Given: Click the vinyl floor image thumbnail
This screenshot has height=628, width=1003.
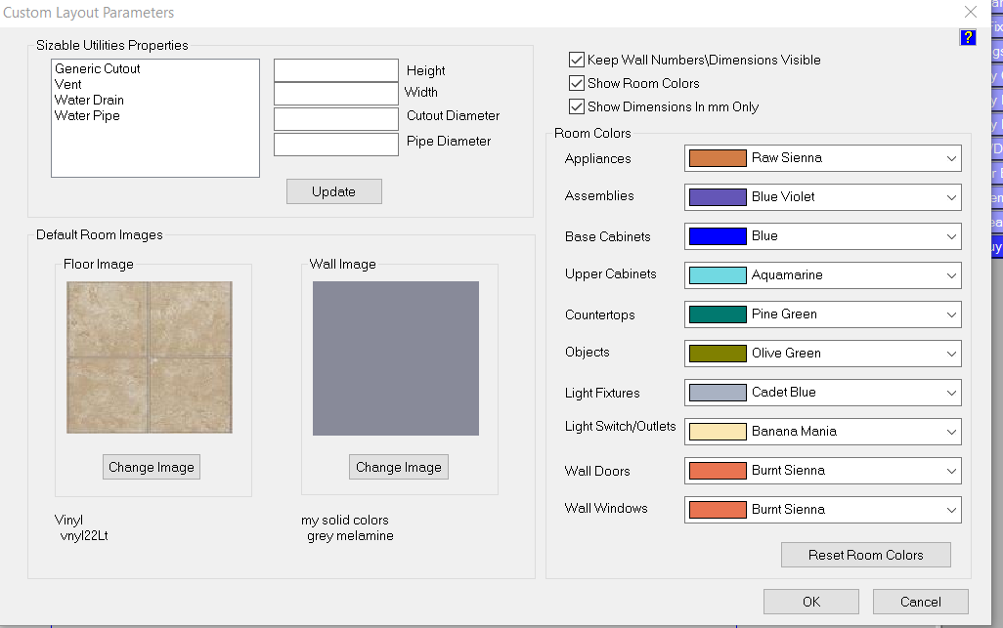Looking at the screenshot, I should point(150,357).
